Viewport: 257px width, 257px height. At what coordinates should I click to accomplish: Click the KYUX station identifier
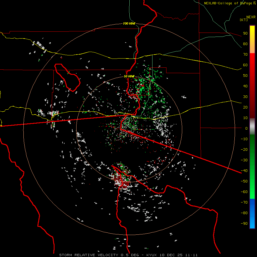(x=152, y=255)
